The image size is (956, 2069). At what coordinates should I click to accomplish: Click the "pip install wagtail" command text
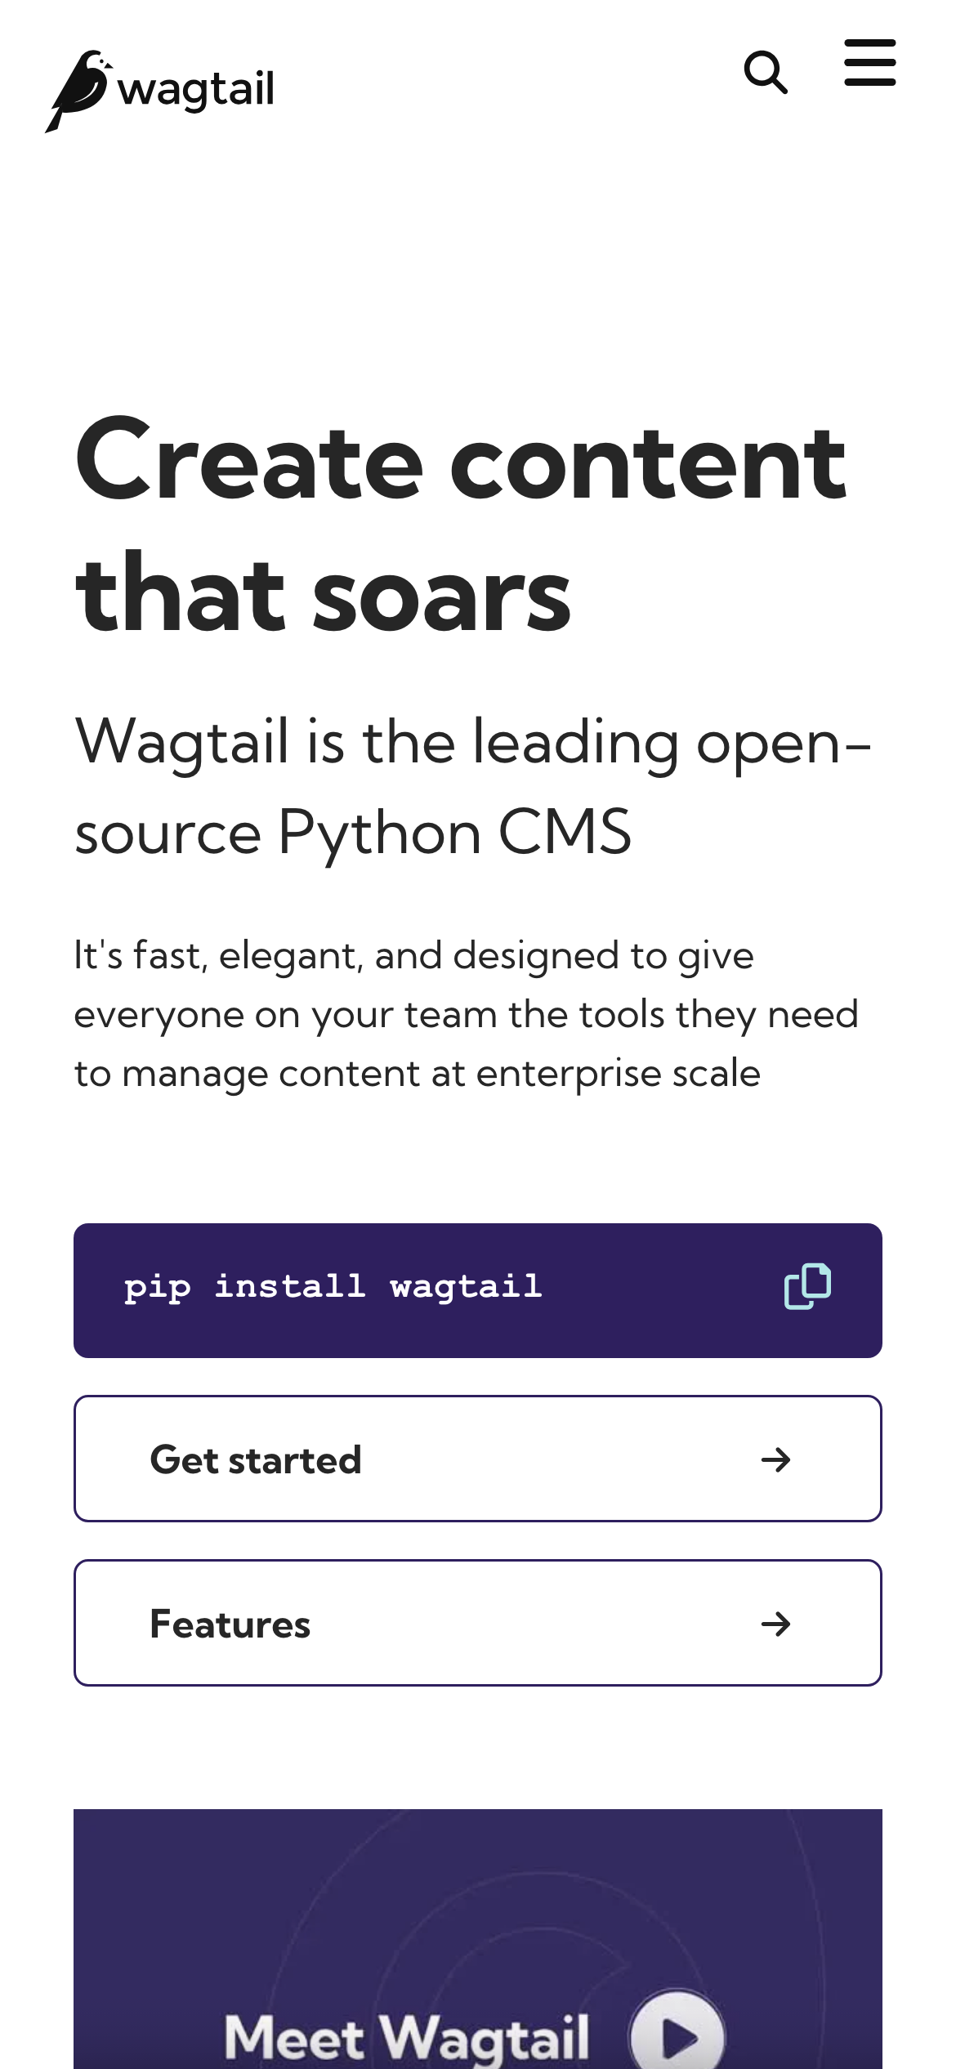tap(333, 1287)
